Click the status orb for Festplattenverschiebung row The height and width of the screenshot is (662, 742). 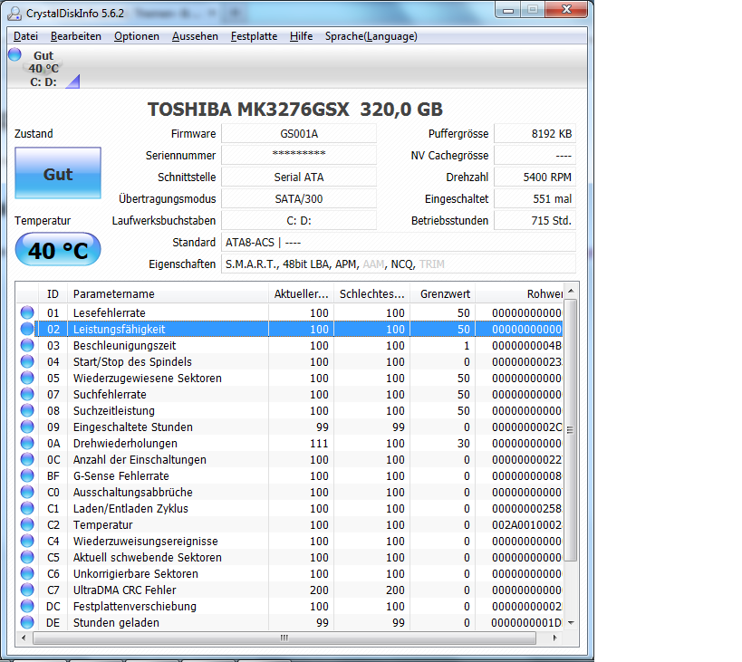click(27, 606)
